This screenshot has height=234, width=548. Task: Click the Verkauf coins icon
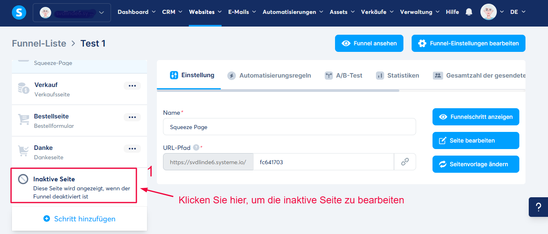(x=23, y=88)
